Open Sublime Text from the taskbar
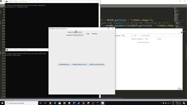Screen dimensions: 187x105 pos(84,103)
